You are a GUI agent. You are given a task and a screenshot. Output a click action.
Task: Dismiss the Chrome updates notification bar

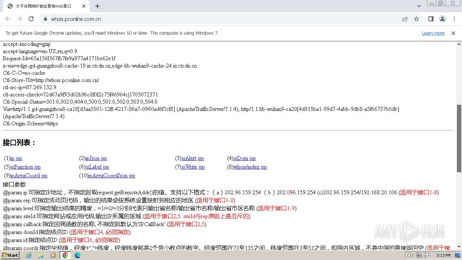[453, 33]
